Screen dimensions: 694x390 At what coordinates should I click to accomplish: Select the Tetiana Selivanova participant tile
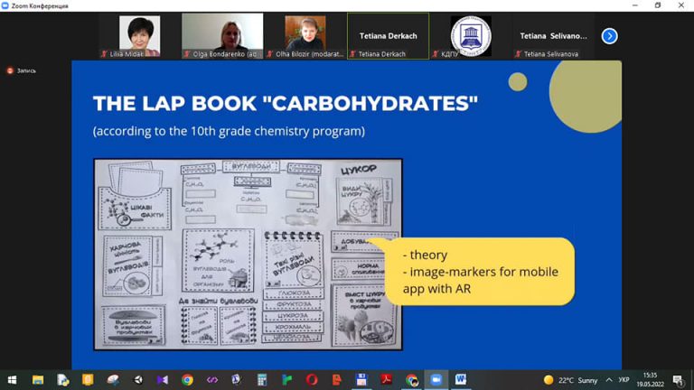553,36
